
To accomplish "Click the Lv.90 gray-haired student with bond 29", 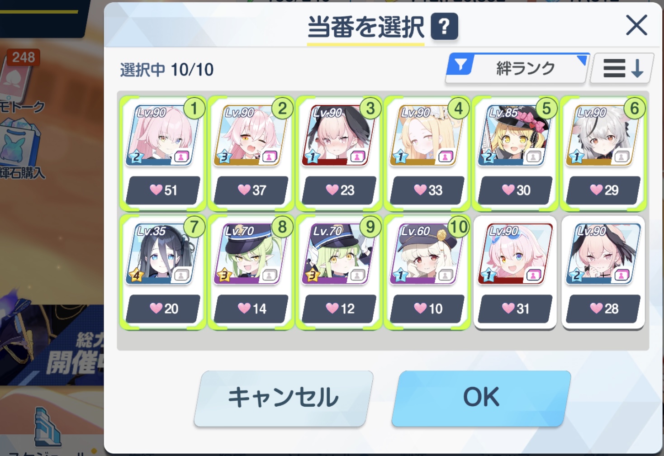I will tap(603, 153).
